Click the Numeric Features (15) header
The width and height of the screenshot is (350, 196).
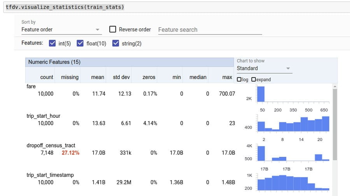click(54, 62)
